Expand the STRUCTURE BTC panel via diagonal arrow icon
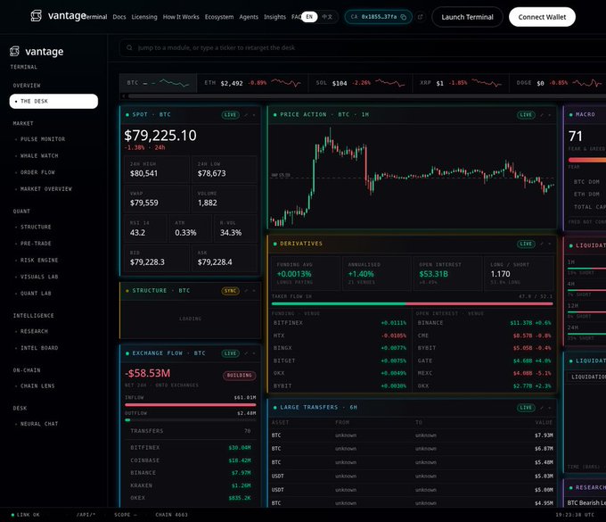Screen dimensions: 606x522 click(246, 291)
